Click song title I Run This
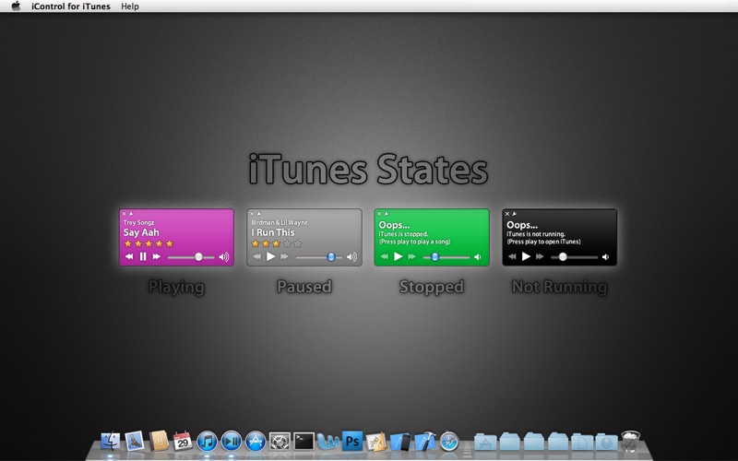 tap(273, 232)
